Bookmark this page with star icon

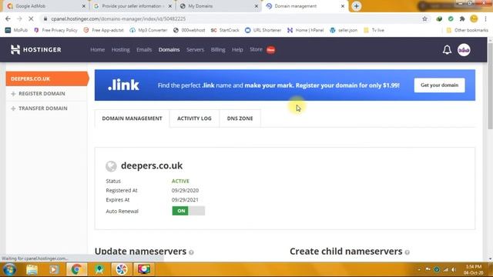[424, 18]
